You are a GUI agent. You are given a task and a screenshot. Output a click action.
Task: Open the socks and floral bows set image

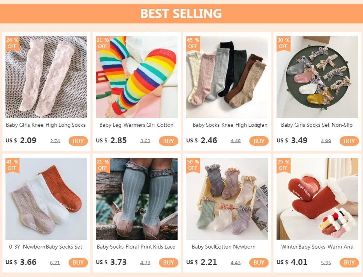point(317,77)
